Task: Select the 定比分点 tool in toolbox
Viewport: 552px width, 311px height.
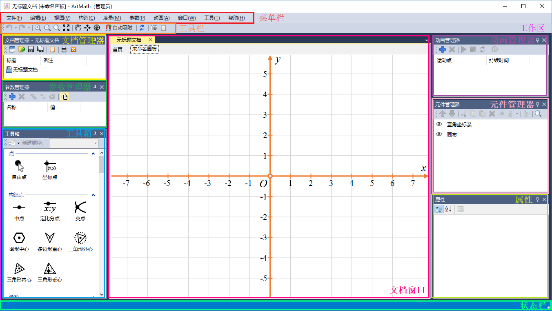Action: (x=50, y=211)
